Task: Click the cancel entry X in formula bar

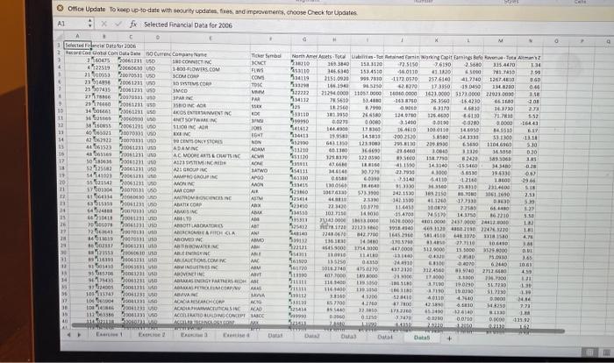Action: tap(104, 25)
